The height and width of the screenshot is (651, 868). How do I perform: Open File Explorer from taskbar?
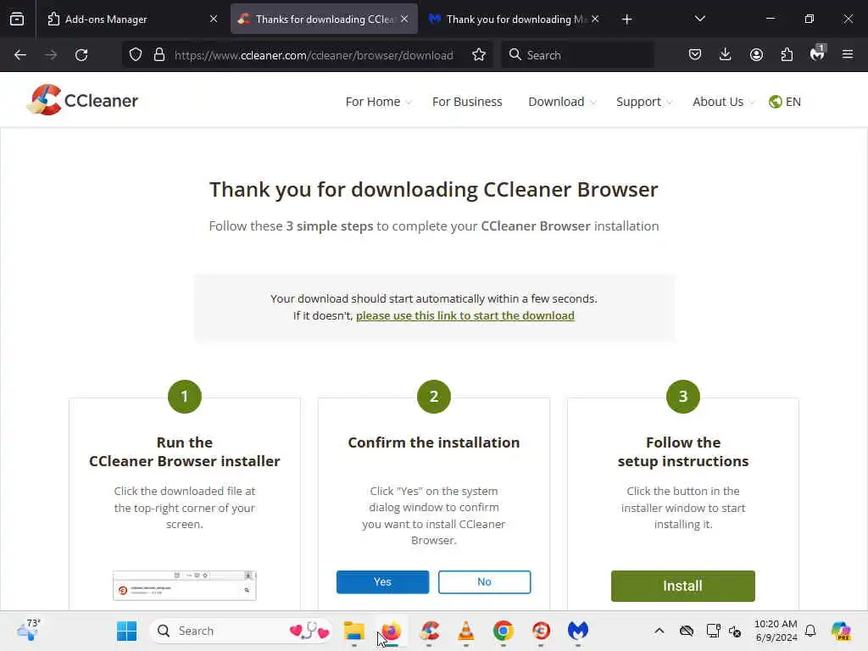coord(353,631)
